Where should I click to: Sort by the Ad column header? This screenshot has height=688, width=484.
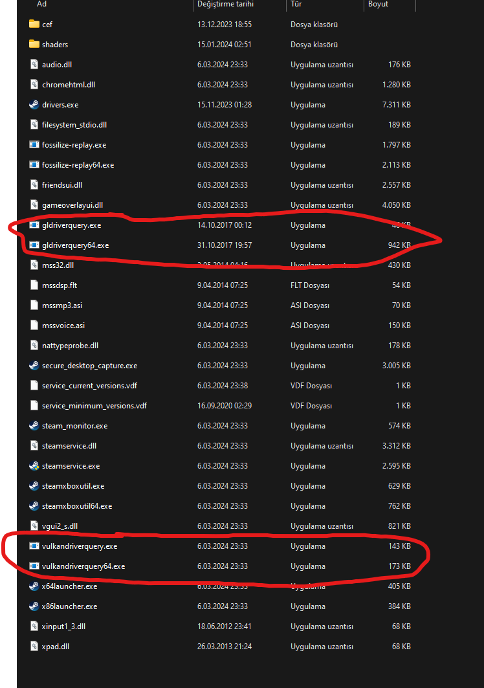pos(41,4)
